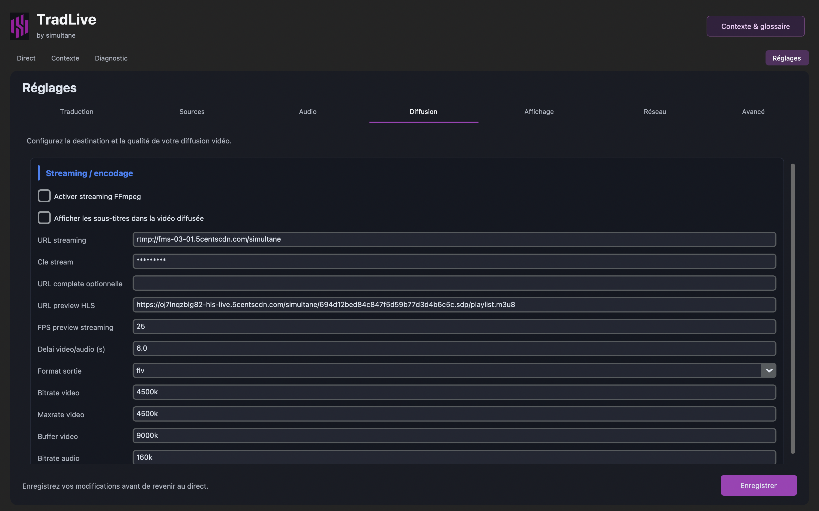This screenshot has width=819, height=511.
Task: Click the 'Bitrate video' label
Action: 58,393
